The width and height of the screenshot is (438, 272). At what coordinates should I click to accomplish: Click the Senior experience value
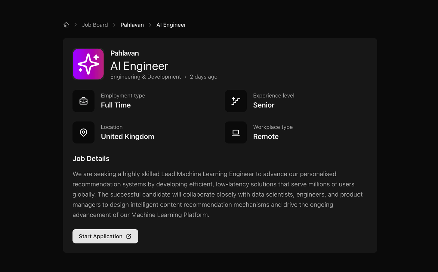(264, 105)
